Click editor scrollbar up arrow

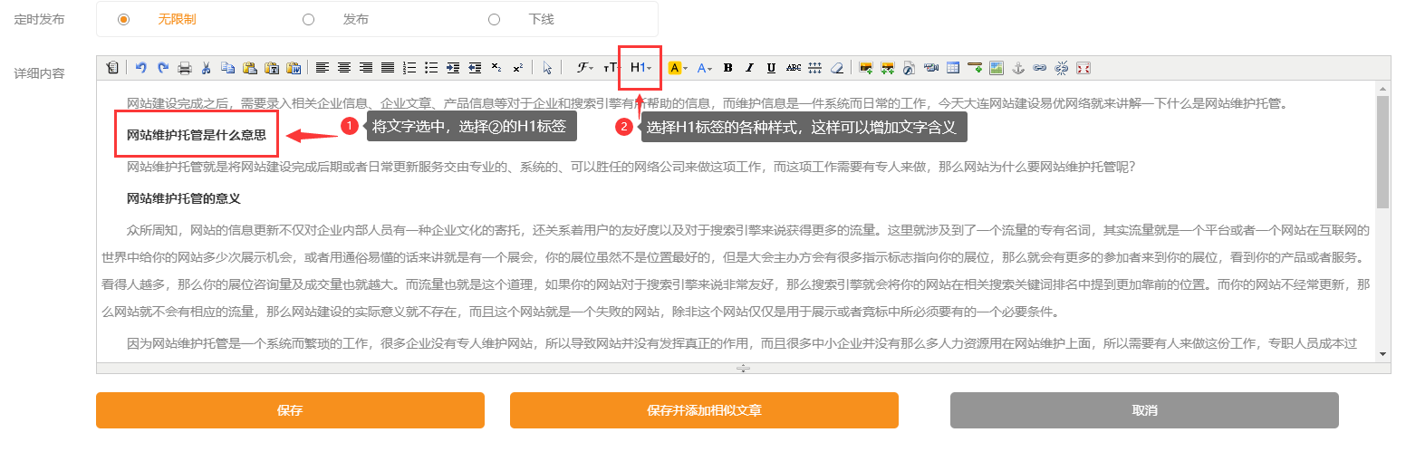1382,88
